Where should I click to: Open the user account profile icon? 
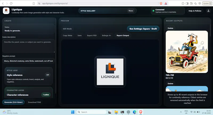(x=208, y=11)
